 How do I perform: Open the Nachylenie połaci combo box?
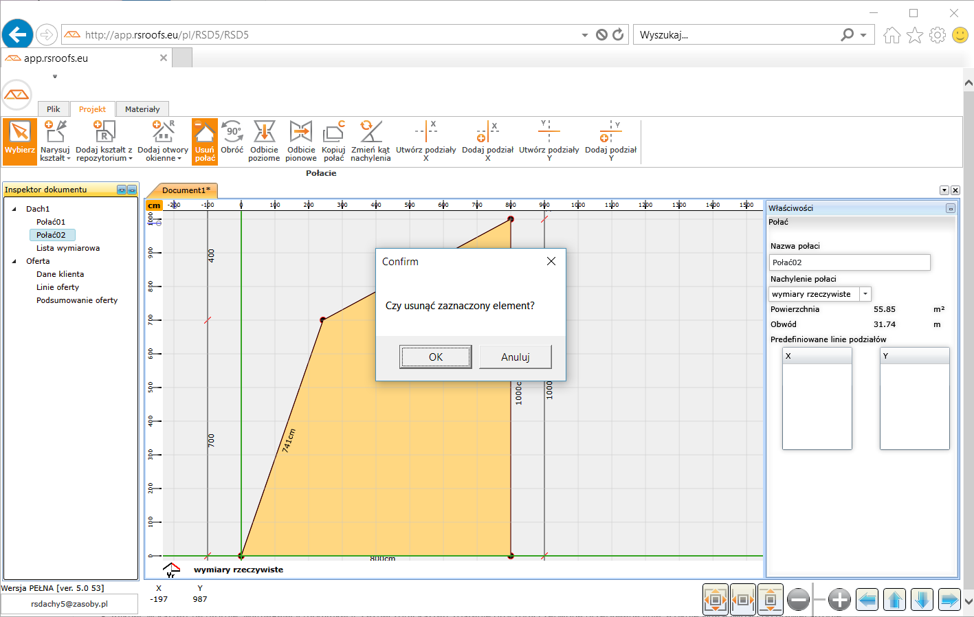click(x=865, y=294)
